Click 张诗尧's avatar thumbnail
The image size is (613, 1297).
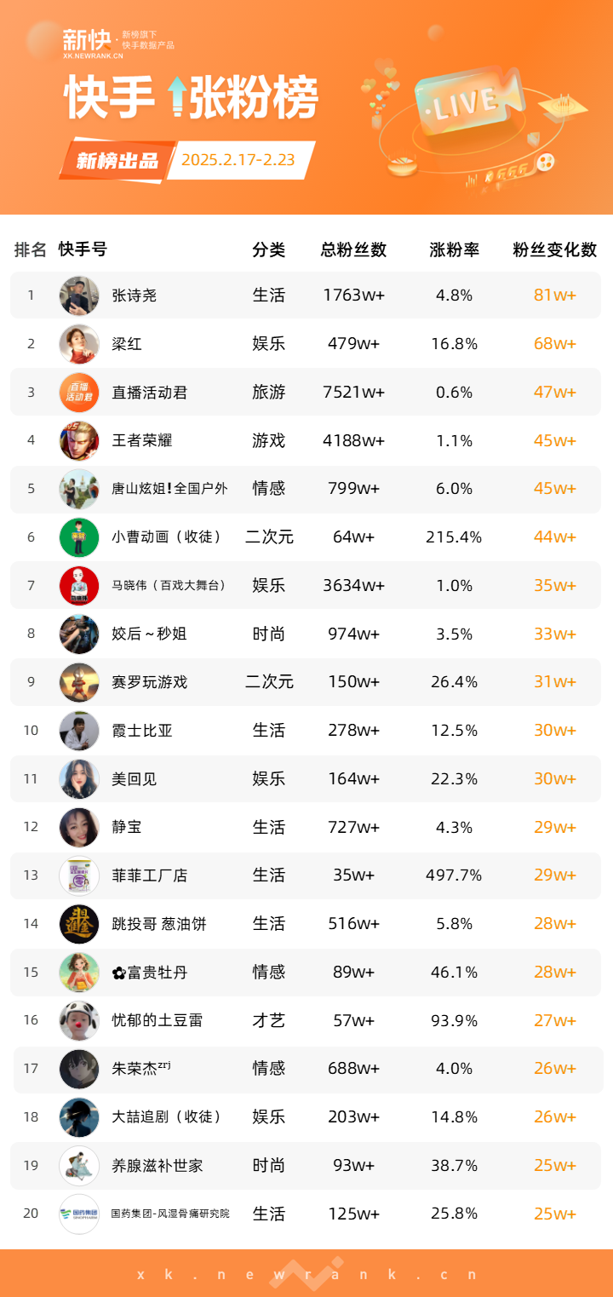pyautogui.click(x=79, y=296)
